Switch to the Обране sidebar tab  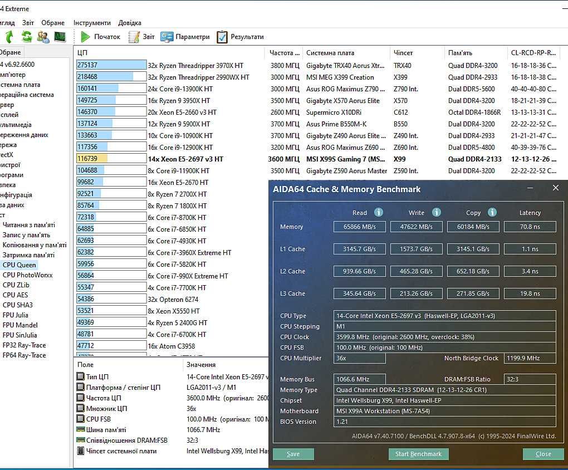pyautogui.click(x=11, y=52)
